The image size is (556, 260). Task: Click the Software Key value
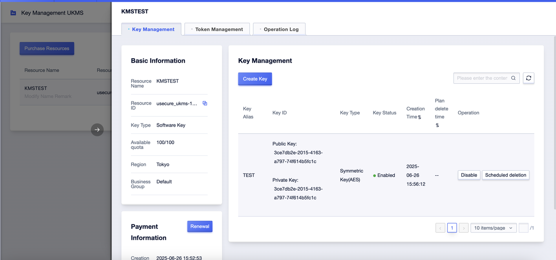coord(171,125)
